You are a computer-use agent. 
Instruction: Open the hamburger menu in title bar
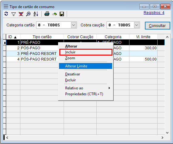tap(6, 7)
